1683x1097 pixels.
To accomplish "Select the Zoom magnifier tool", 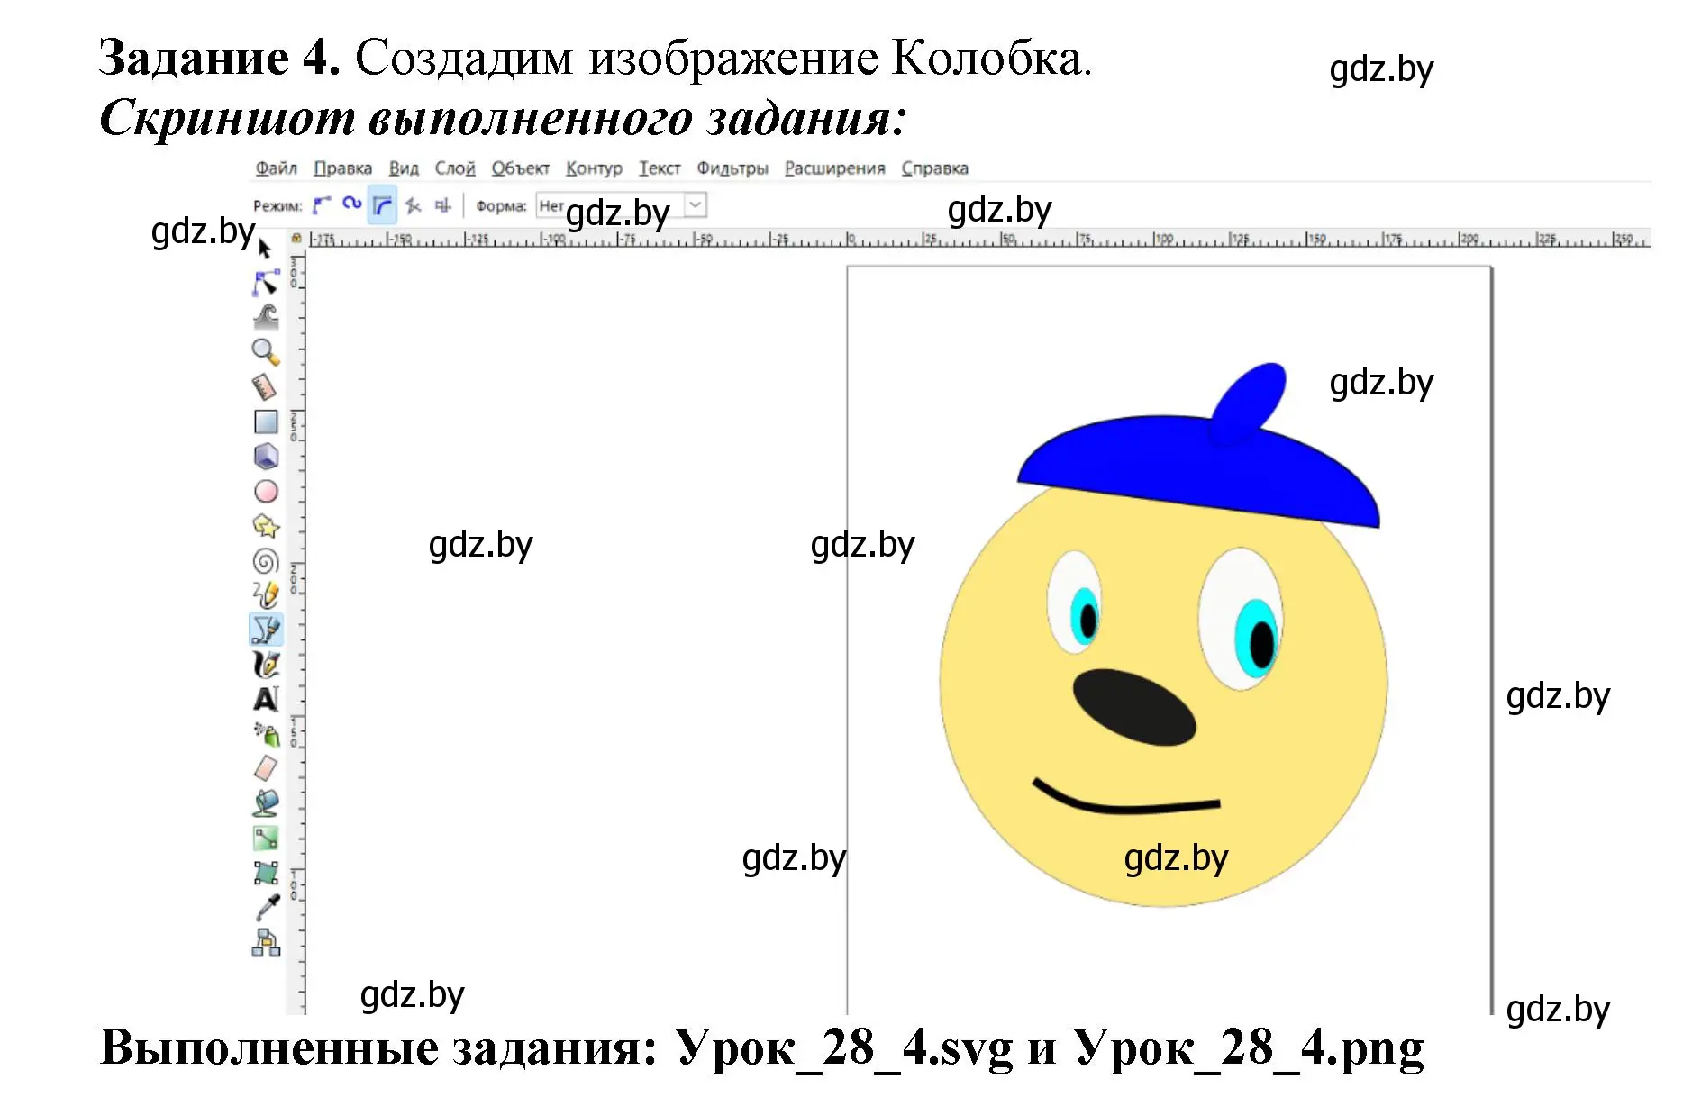I will 266,352.
